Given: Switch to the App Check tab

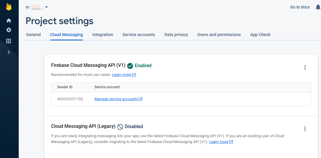Looking at the screenshot, I should tap(260, 35).
